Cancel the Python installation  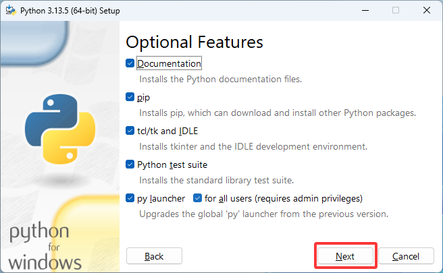406,256
